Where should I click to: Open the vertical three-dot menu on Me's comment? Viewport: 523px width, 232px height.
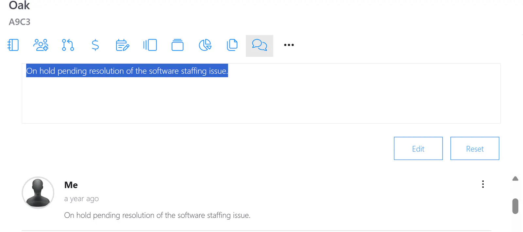coord(483,184)
